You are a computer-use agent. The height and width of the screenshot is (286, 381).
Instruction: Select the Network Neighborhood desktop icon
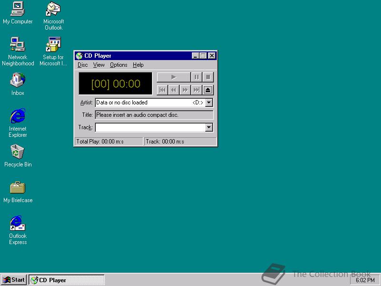(18, 51)
